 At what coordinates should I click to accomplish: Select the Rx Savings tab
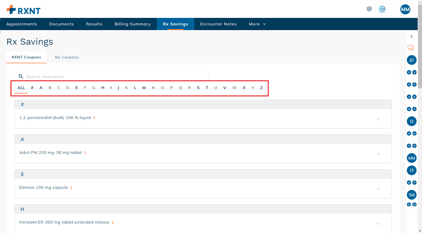point(175,24)
